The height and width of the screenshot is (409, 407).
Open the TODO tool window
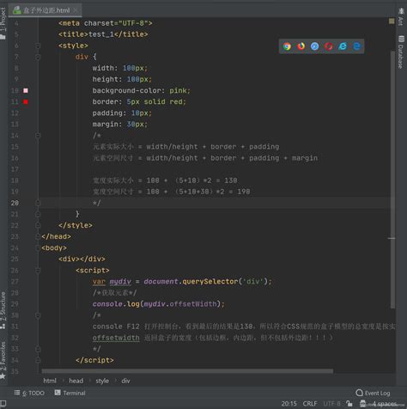pyautogui.click(x=29, y=393)
